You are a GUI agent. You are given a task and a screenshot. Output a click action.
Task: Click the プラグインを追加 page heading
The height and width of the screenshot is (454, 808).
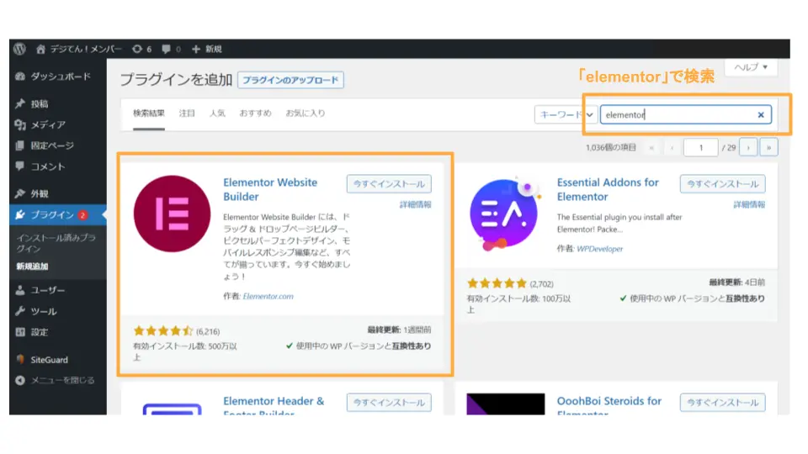(x=176, y=80)
